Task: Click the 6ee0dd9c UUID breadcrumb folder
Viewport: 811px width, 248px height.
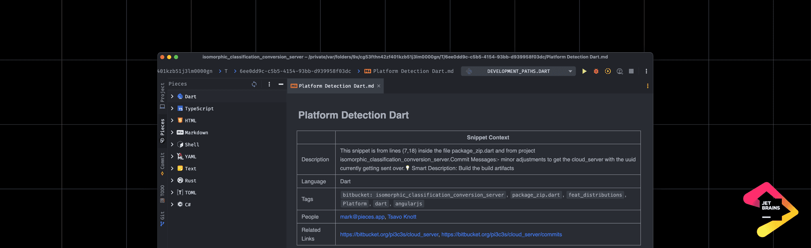Action: (295, 71)
